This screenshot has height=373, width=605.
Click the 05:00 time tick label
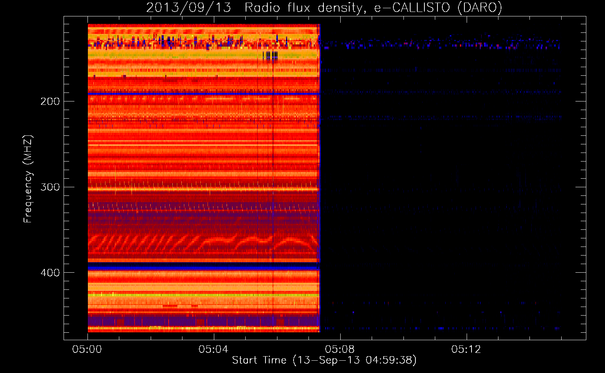87,349
